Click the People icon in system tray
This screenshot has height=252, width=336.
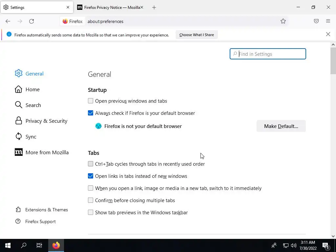click(x=274, y=245)
